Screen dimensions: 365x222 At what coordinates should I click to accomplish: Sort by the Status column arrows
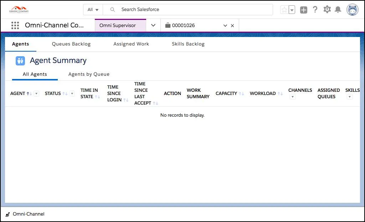pos(65,94)
